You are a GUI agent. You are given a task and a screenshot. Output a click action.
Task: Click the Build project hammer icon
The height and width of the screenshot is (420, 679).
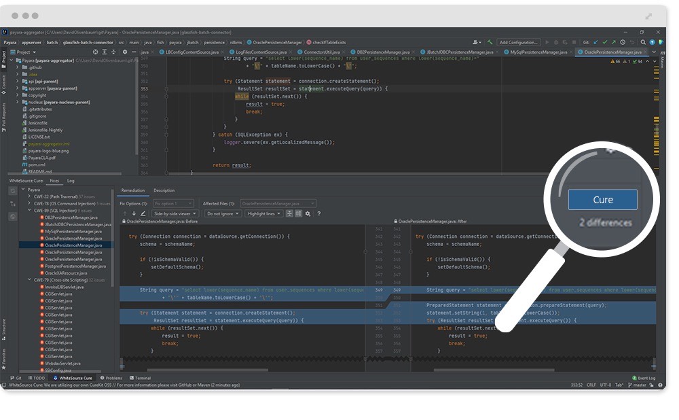[x=490, y=42]
